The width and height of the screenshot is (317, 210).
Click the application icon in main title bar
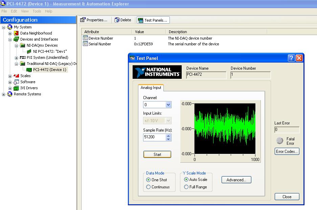(3, 3)
